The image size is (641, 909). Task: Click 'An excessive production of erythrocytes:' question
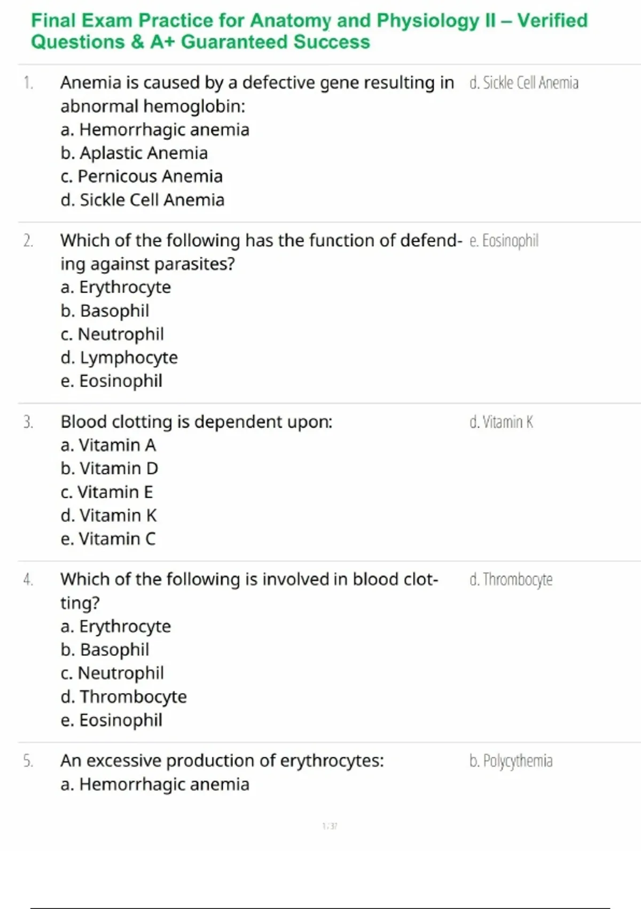point(222,760)
